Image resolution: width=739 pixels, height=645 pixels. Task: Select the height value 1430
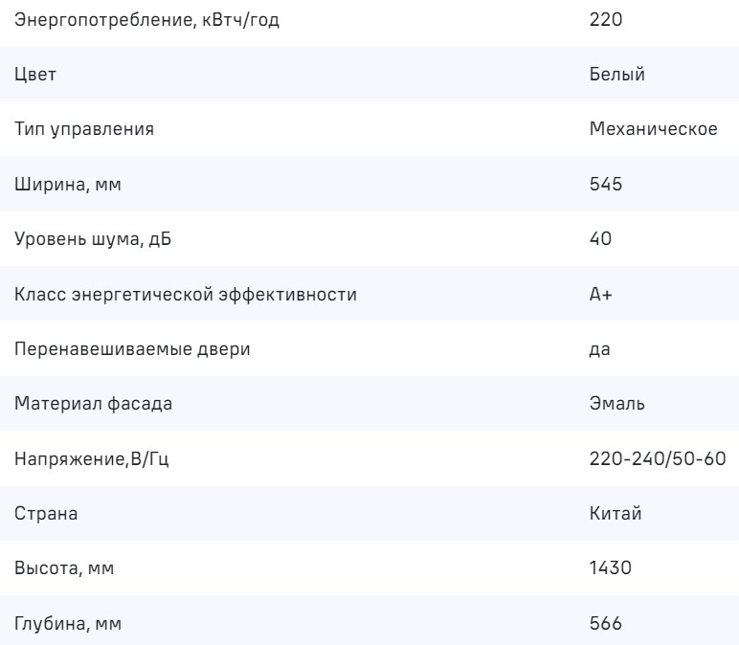click(x=611, y=569)
